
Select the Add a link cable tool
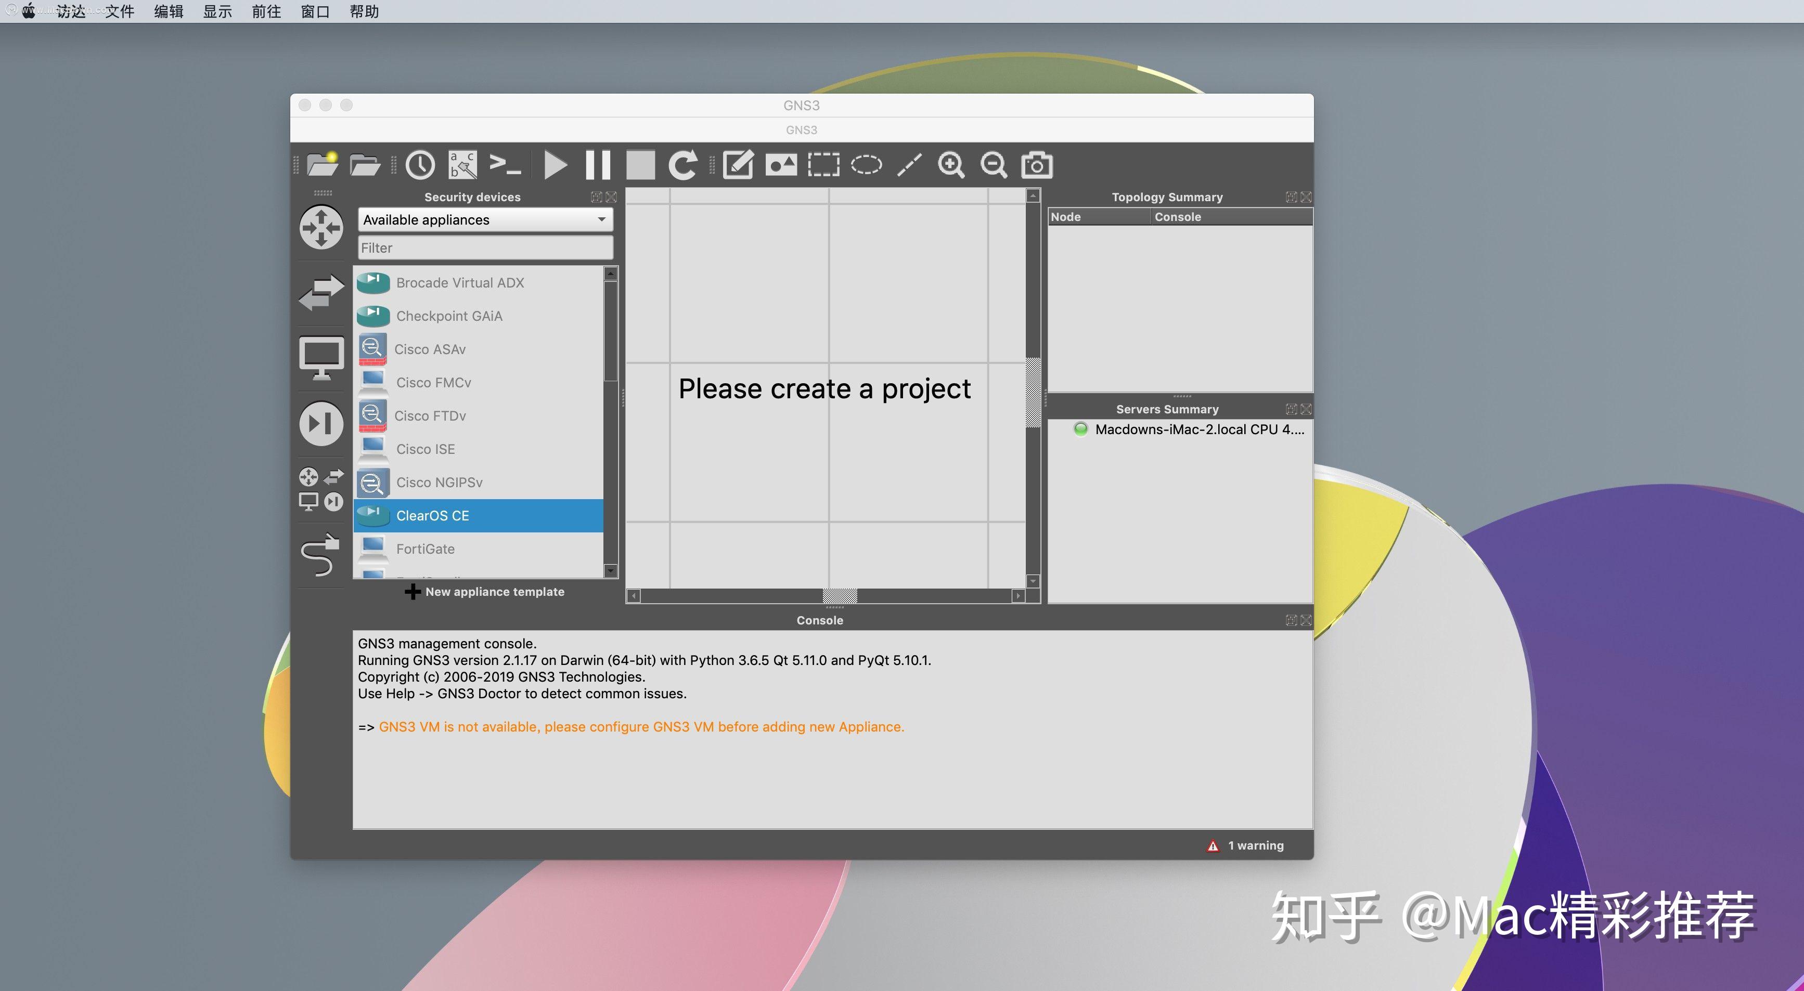[x=321, y=555]
